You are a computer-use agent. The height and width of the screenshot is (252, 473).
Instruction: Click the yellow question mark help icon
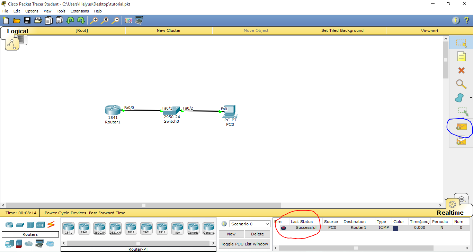point(466,20)
